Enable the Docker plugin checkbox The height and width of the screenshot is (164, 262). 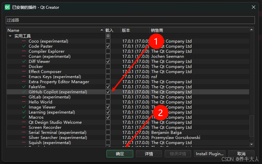[x=108, y=66]
